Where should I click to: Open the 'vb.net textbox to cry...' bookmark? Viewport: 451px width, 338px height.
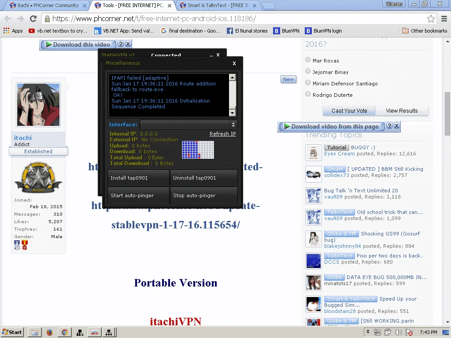58,31
